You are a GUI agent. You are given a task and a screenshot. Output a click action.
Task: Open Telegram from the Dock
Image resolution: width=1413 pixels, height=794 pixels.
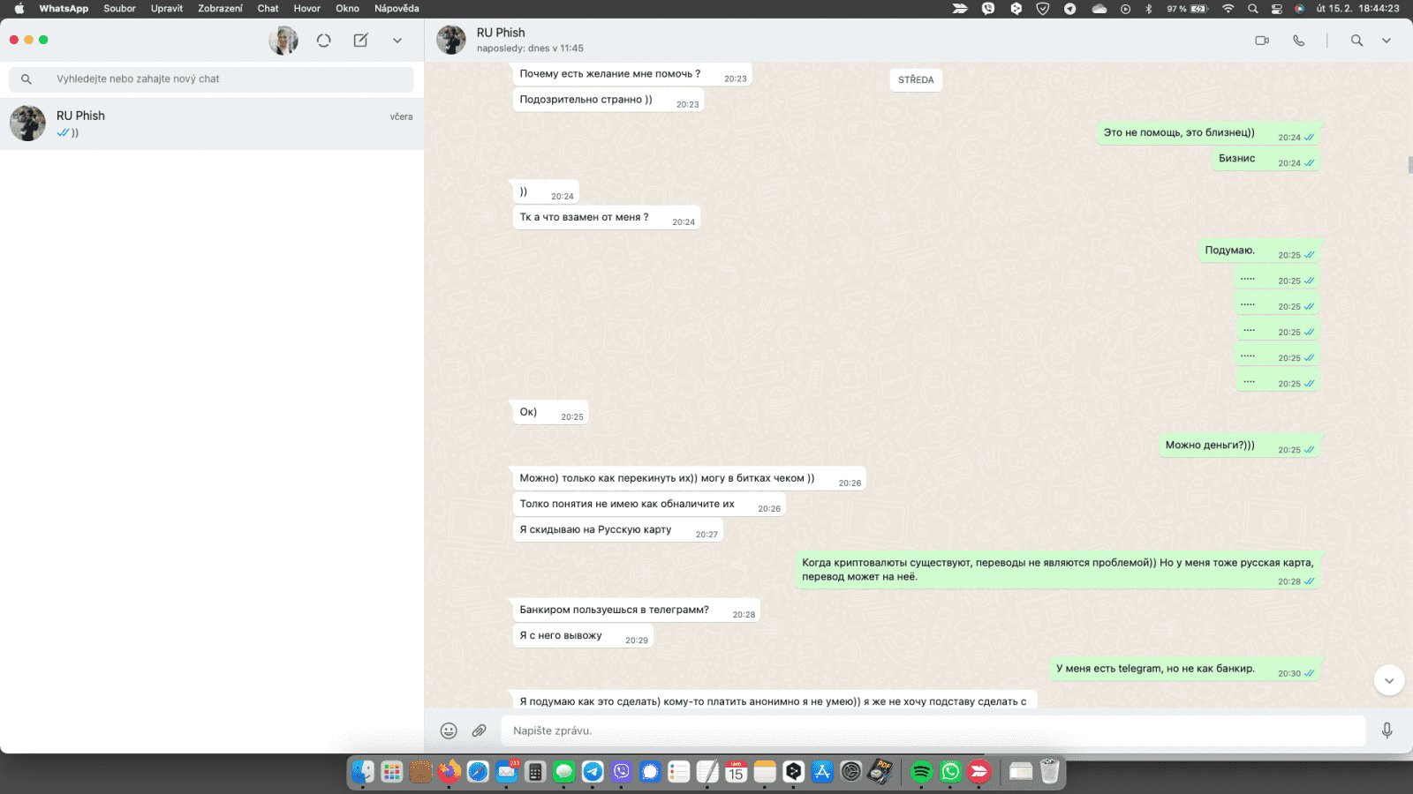593,772
